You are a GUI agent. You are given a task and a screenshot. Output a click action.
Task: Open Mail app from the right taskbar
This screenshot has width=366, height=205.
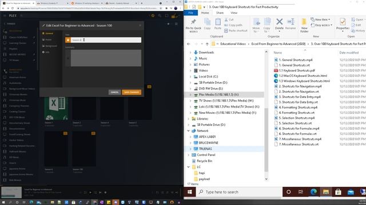[x=351, y=192]
